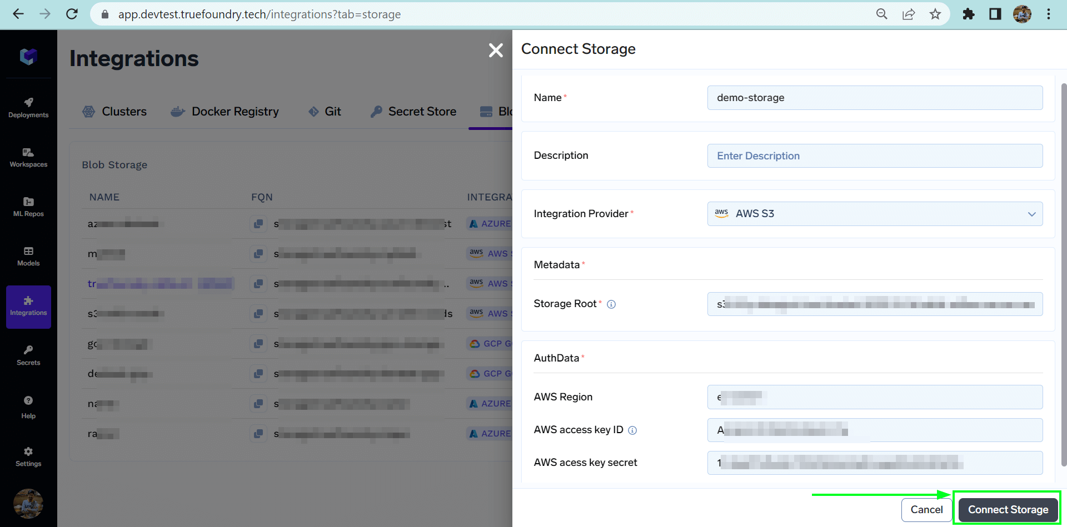Open Models from the sidebar
The width and height of the screenshot is (1067, 527).
tap(28, 256)
